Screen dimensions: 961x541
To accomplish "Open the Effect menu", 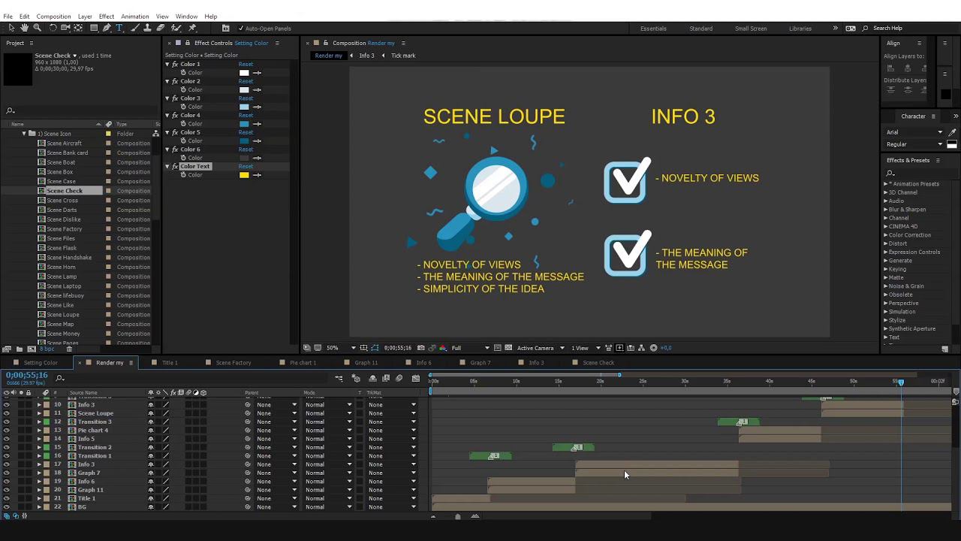I will tap(107, 17).
